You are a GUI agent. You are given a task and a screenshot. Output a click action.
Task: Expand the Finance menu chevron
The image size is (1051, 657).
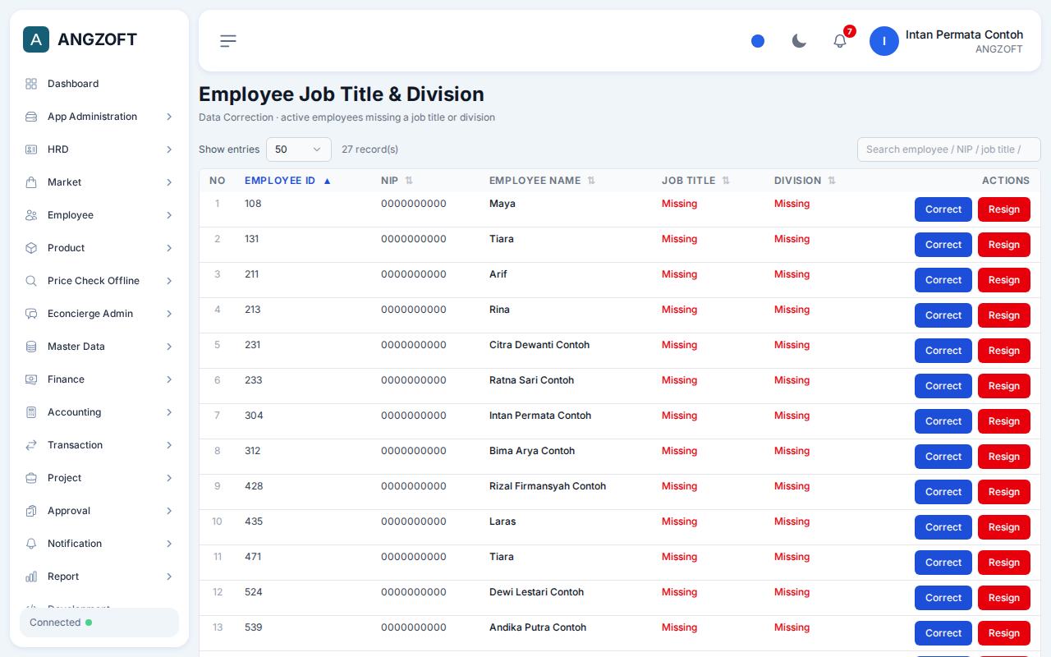point(169,379)
